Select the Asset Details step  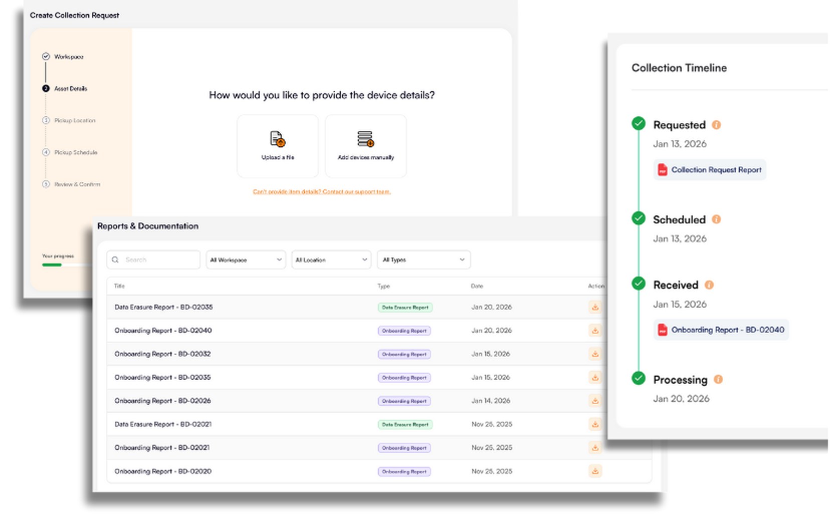[65, 89]
